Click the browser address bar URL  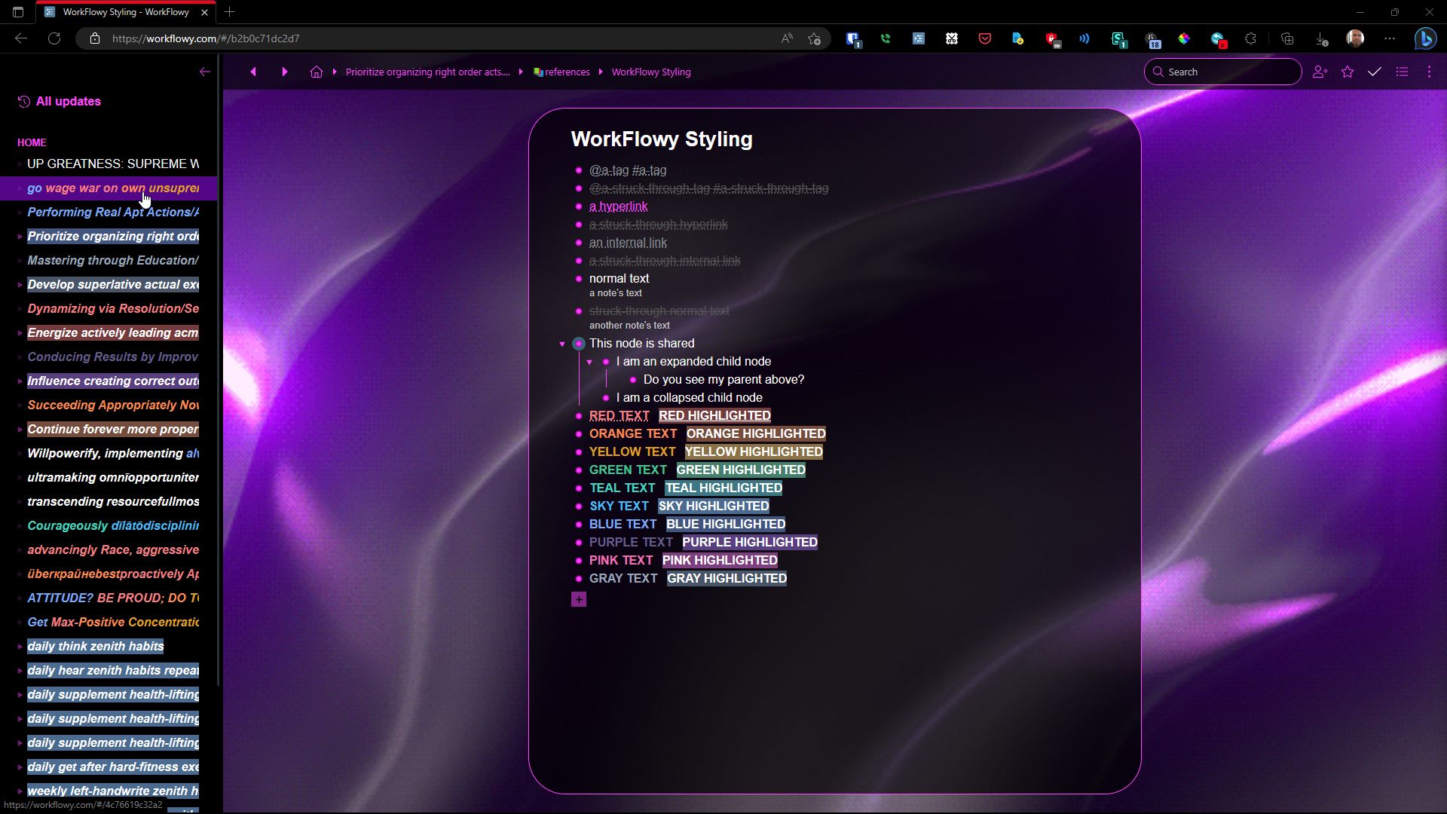click(x=206, y=38)
